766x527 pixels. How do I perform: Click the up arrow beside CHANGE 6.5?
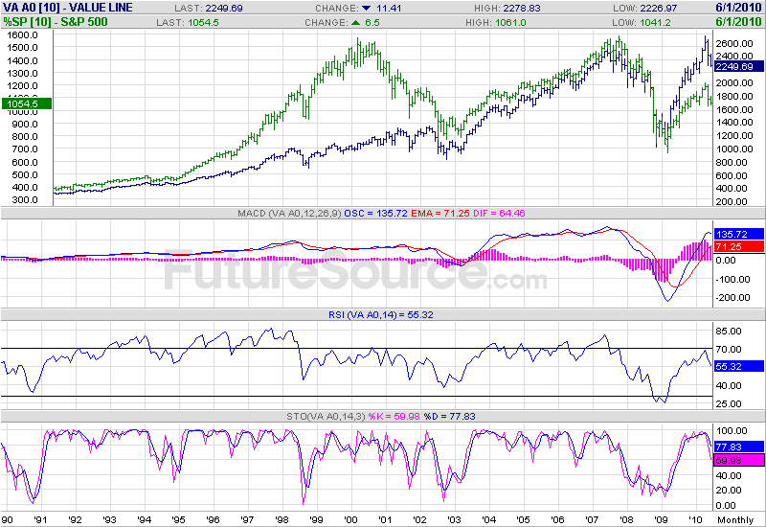pyautogui.click(x=355, y=22)
